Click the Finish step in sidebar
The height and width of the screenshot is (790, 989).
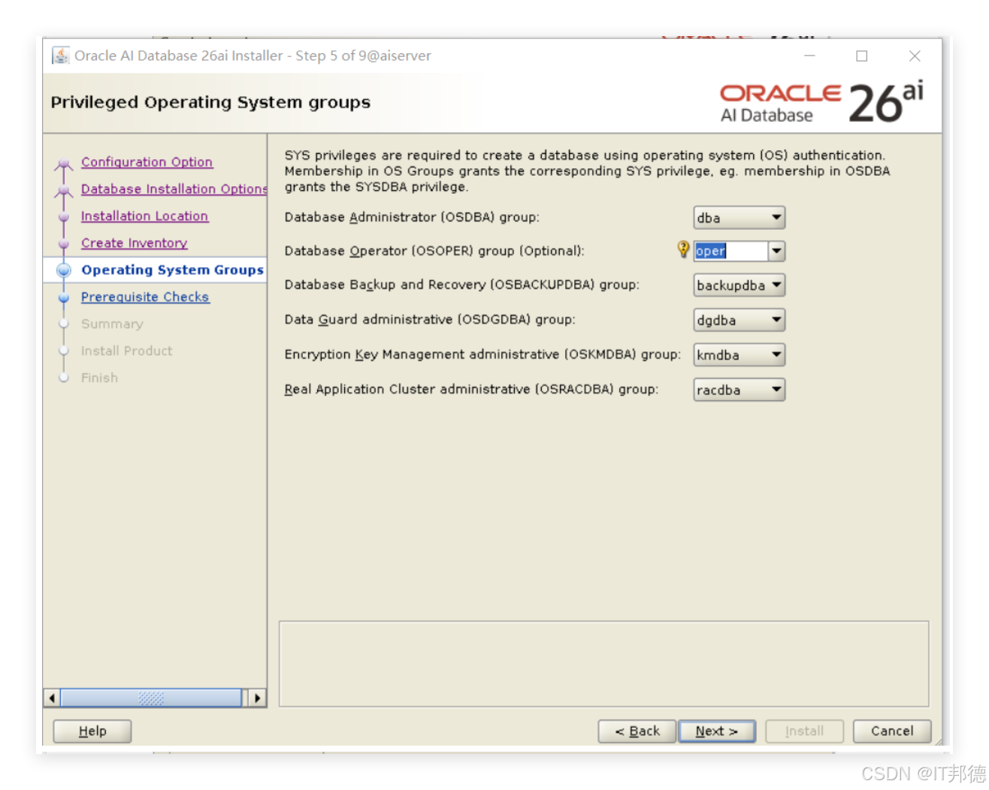(x=99, y=378)
